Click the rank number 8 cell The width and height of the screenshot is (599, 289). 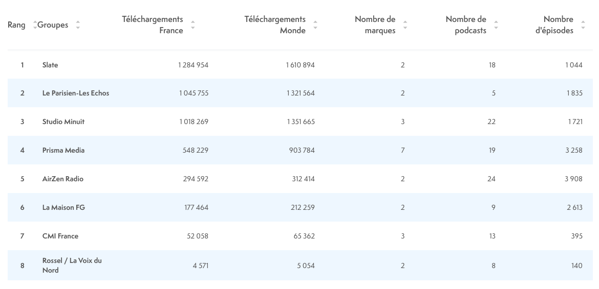coord(22,265)
